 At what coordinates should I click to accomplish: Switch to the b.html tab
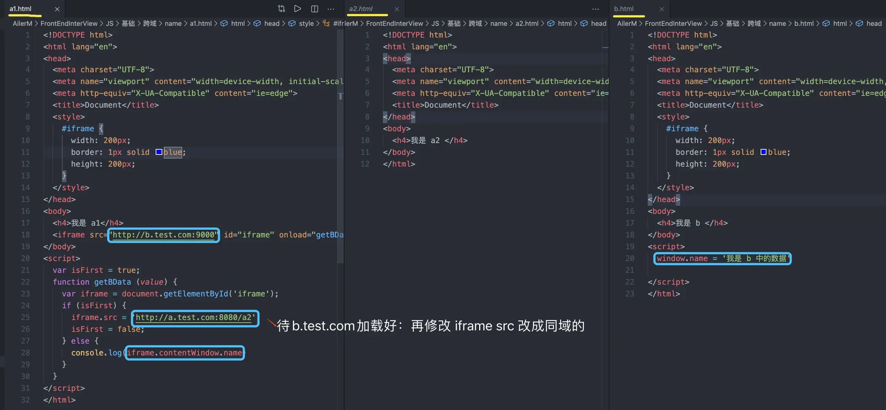point(624,9)
